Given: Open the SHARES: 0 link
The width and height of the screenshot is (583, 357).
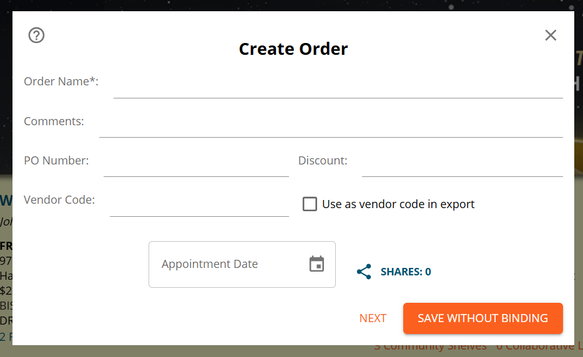Looking at the screenshot, I should pyautogui.click(x=406, y=272).
